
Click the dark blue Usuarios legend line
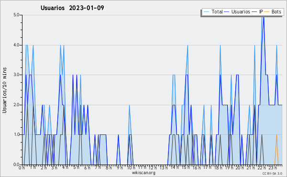(x=227, y=12)
